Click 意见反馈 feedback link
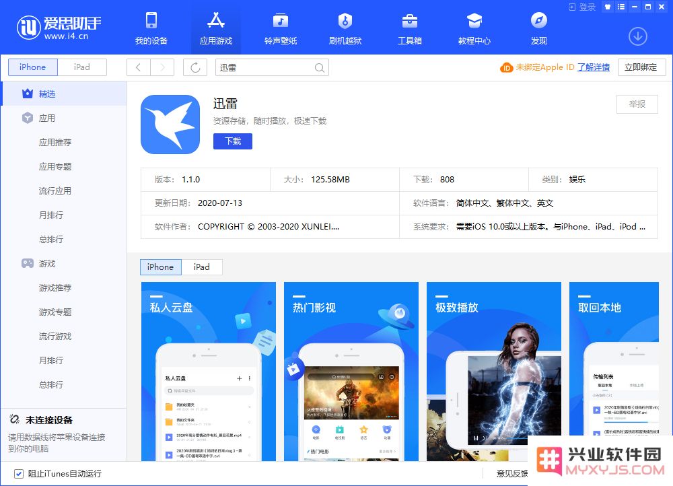The width and height of the screenshot is (673, 486). coord(512,474)
